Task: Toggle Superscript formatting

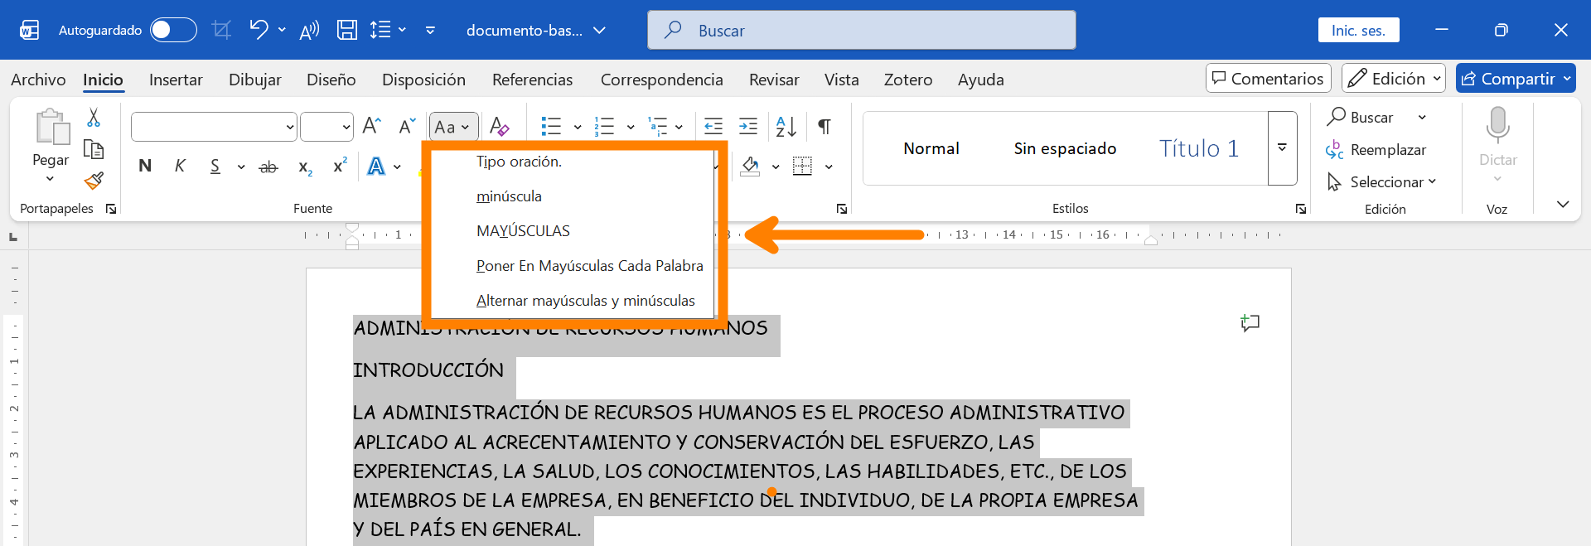Action: pyautogui.click(x=340, y=166)
